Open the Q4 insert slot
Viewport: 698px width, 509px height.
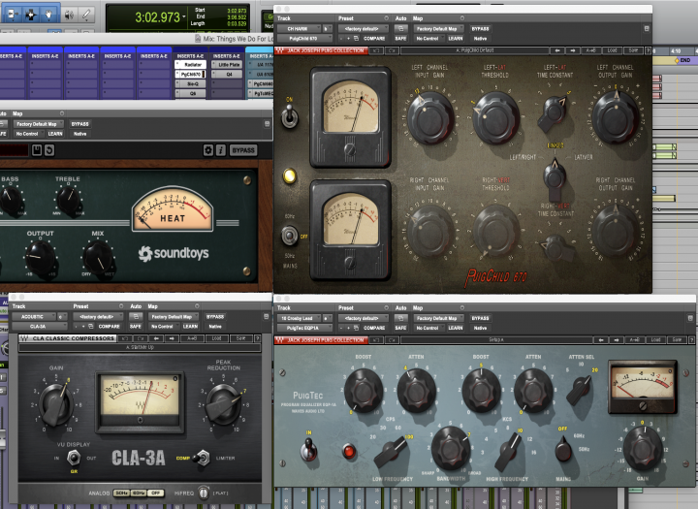point(227,75)
